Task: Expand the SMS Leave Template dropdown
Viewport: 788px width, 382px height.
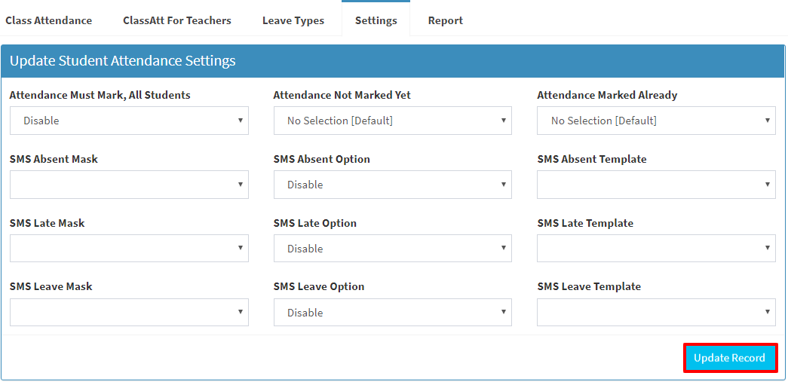Action: click(656, 312)
